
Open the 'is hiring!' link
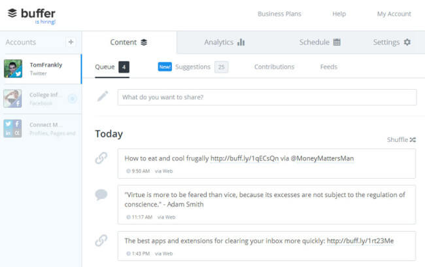pos(45,22)
